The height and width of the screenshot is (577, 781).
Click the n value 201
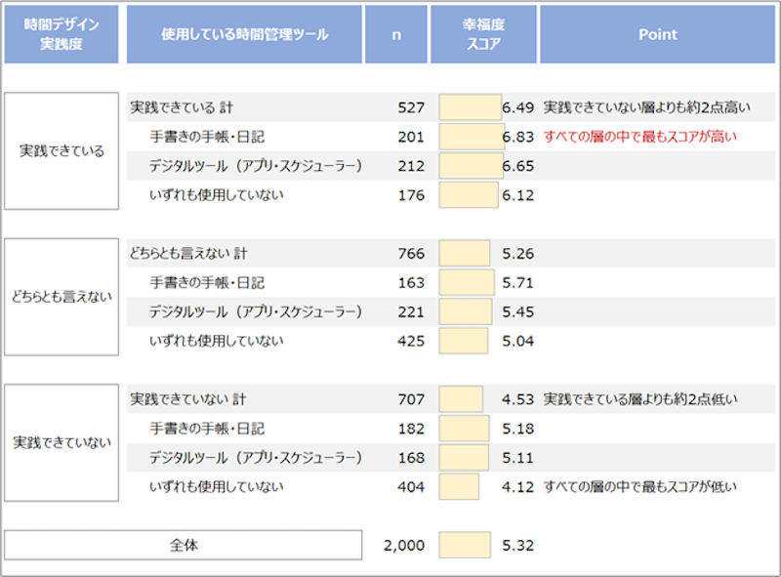click(x=411, y=137)
